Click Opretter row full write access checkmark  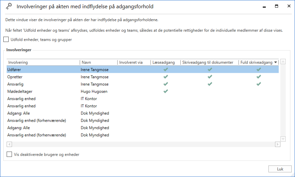(258, 77)
